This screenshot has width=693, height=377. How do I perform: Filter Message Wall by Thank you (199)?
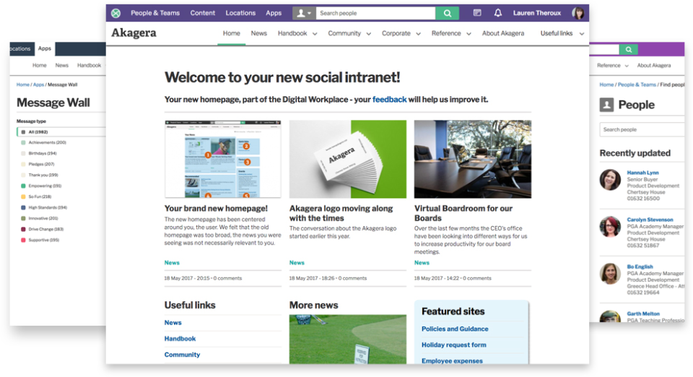(x=40, y=175)
